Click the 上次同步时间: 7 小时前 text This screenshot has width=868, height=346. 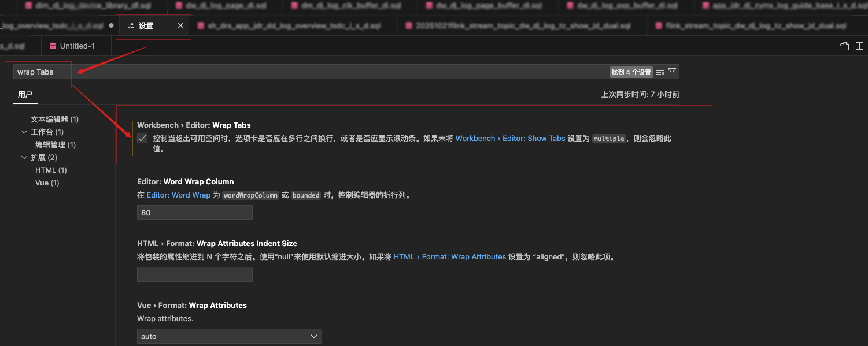click(640, 95)
